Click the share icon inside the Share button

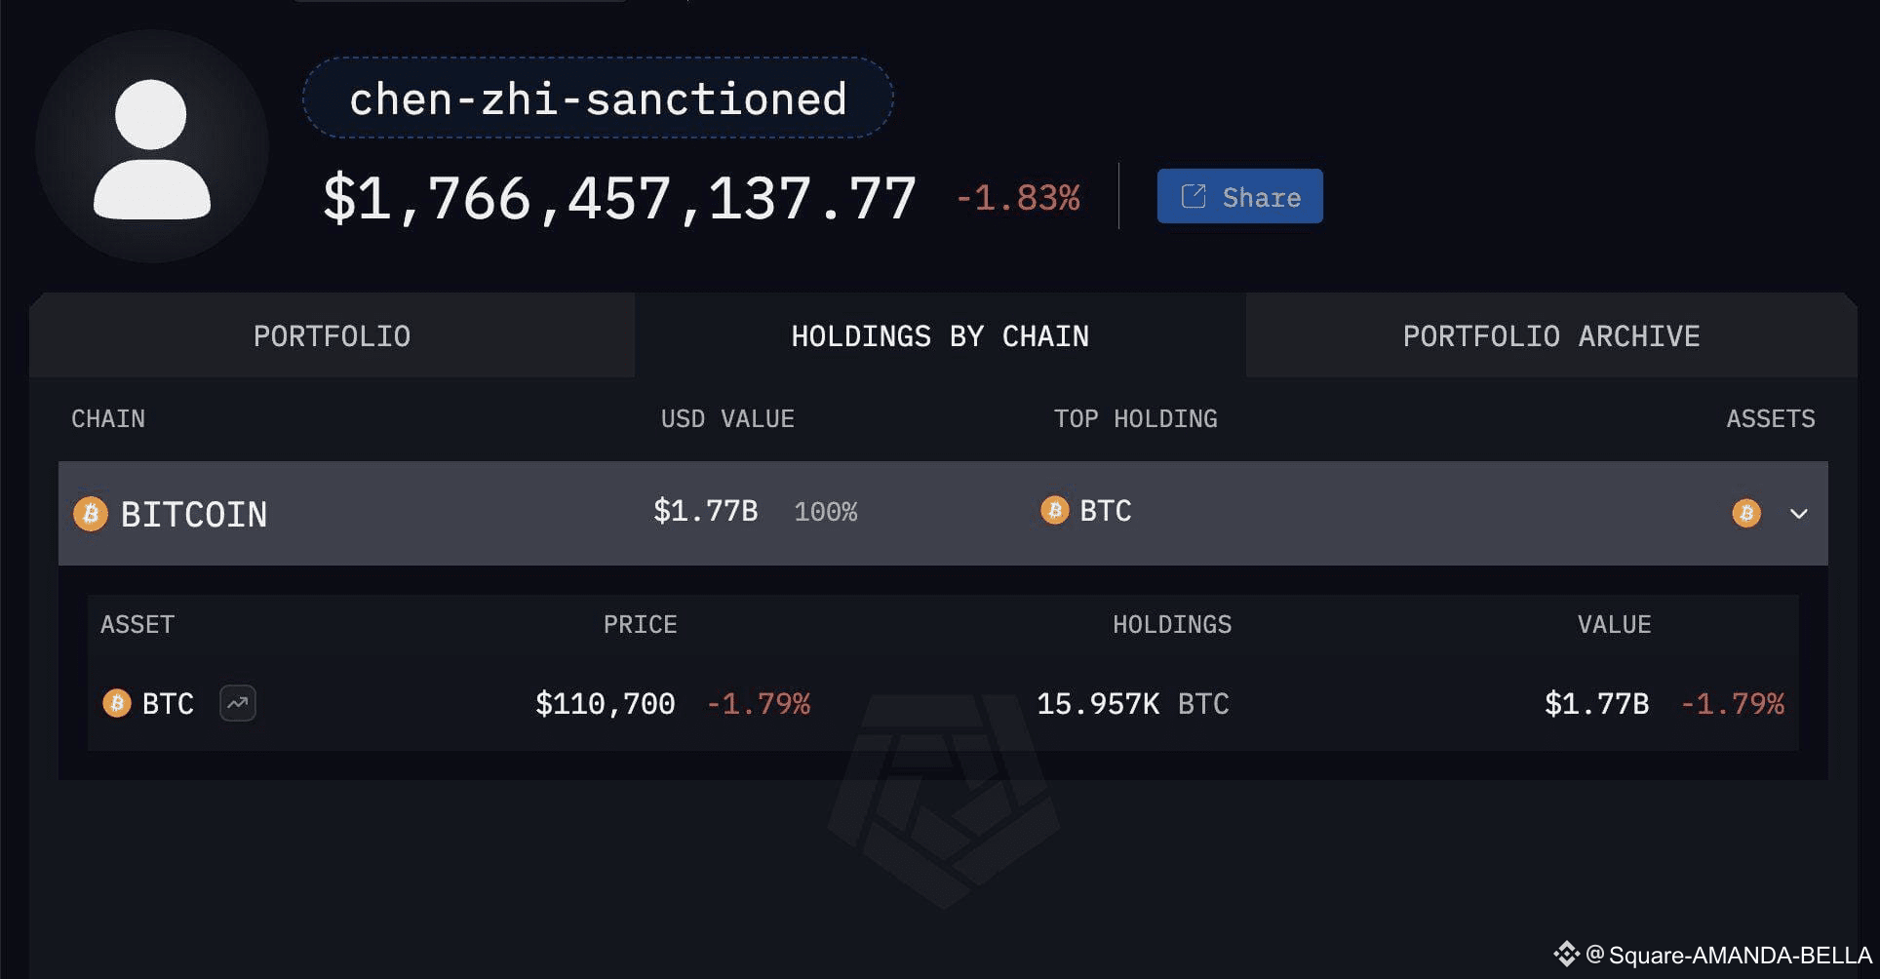(1192, 196)
